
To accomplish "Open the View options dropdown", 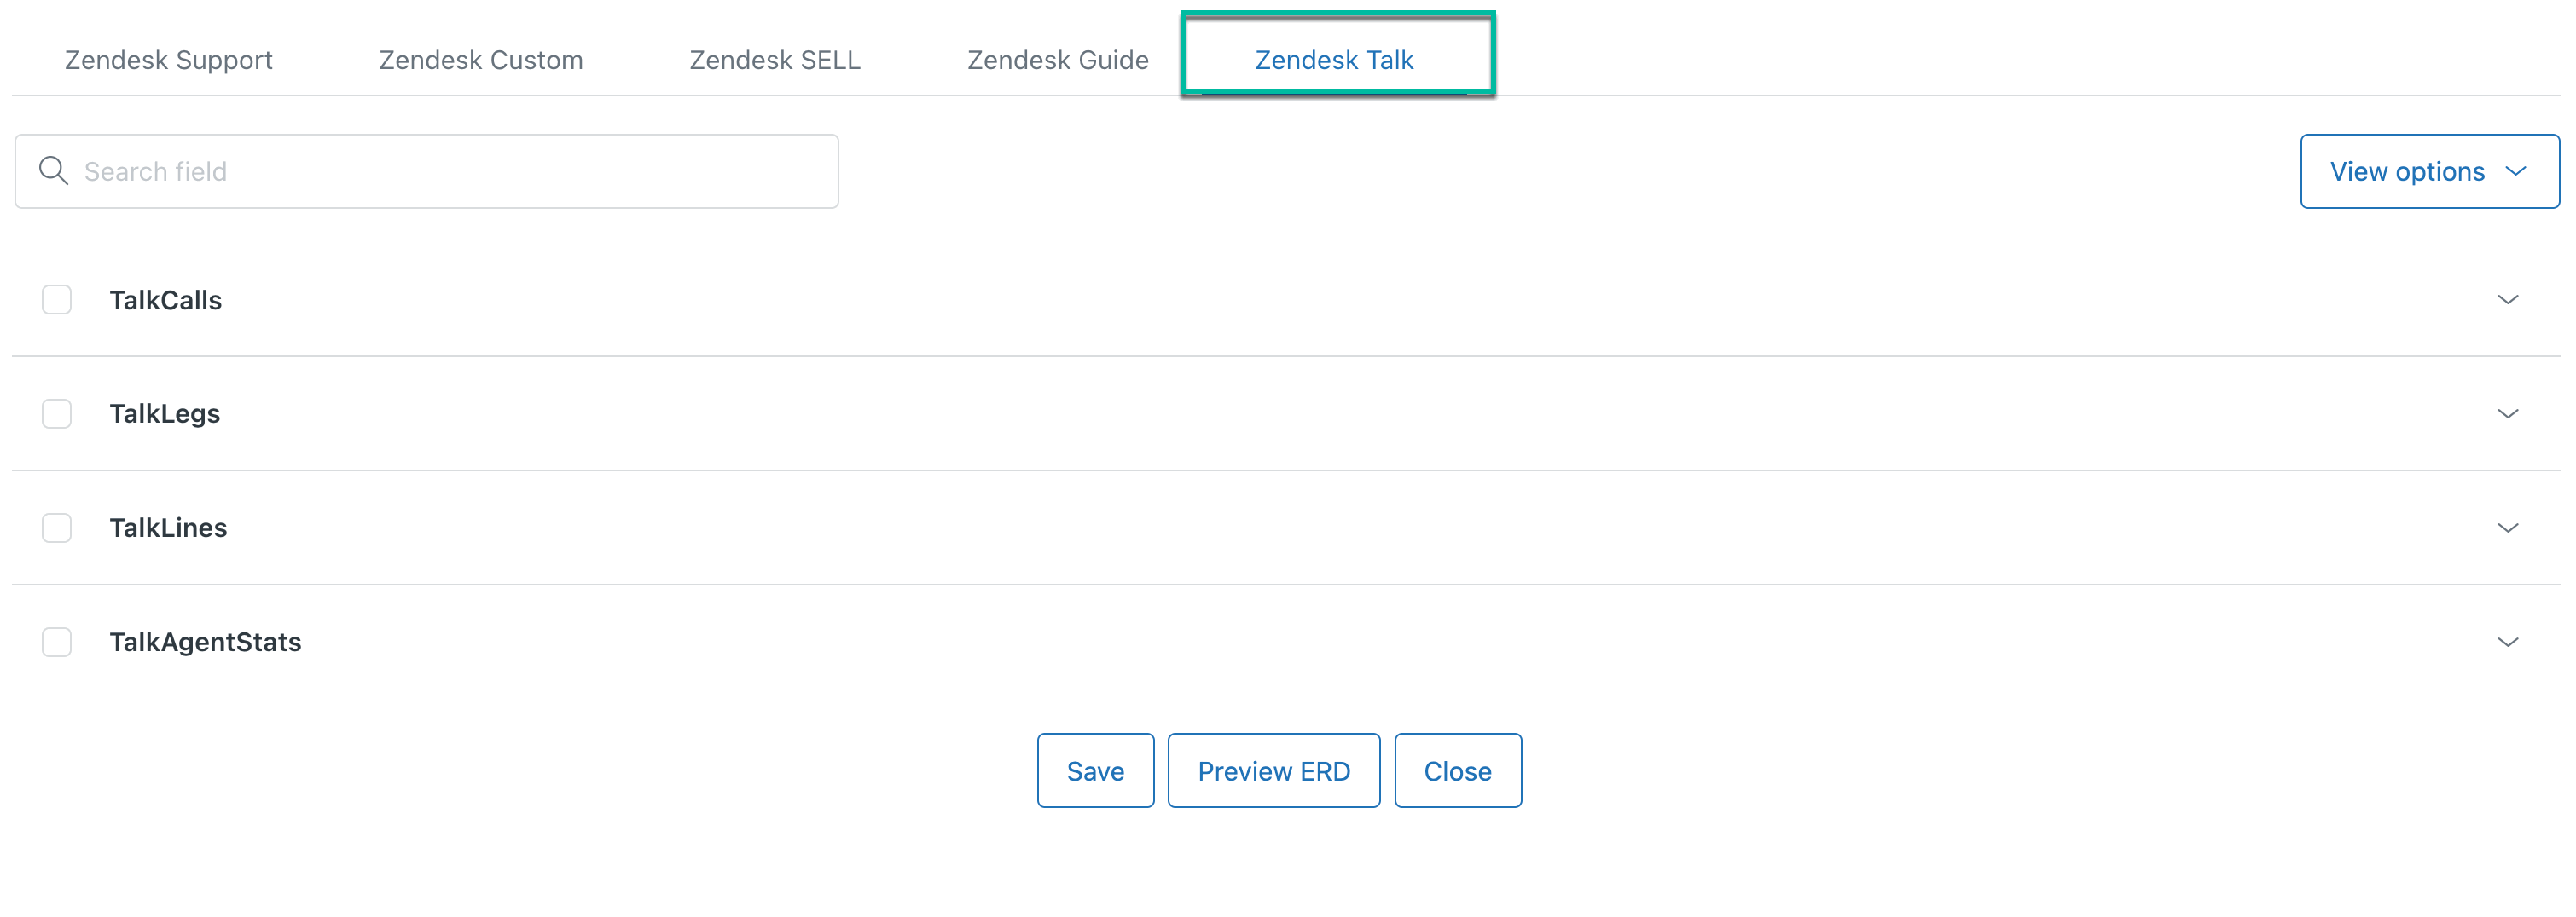I will click(x=2429, y=170).
